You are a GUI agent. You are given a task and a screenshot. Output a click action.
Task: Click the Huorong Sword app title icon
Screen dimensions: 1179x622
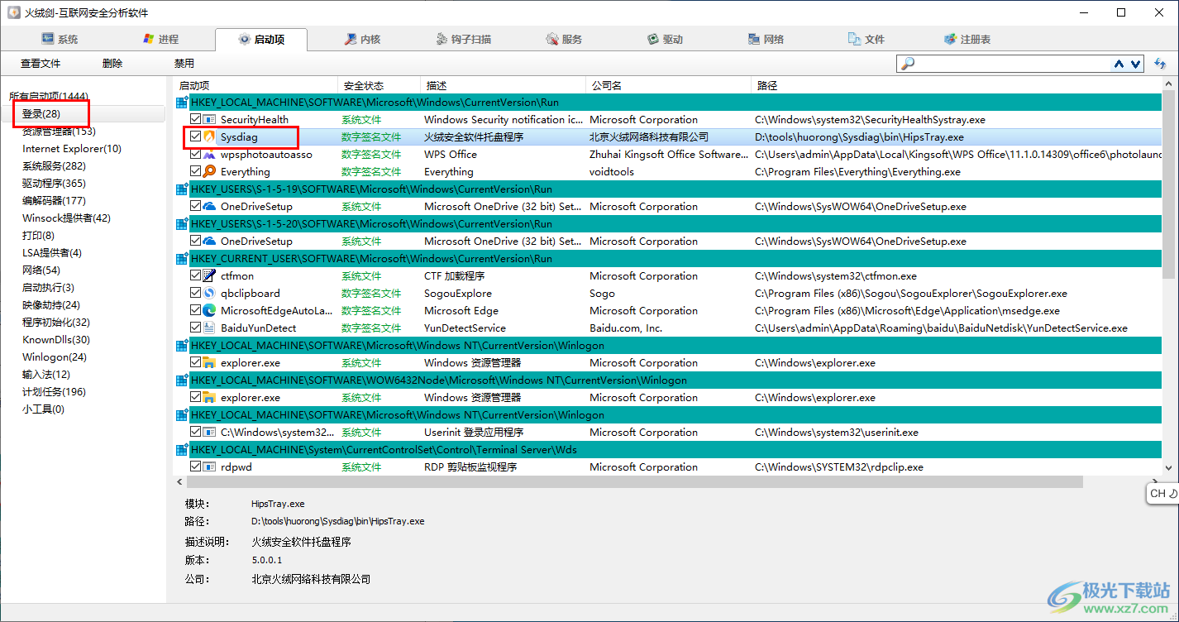13,13
